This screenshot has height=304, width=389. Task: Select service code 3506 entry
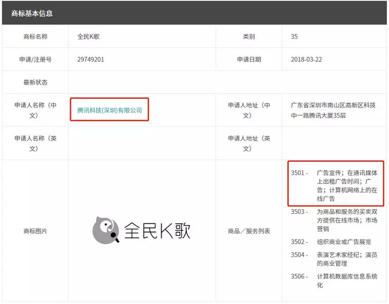[300, 276]
